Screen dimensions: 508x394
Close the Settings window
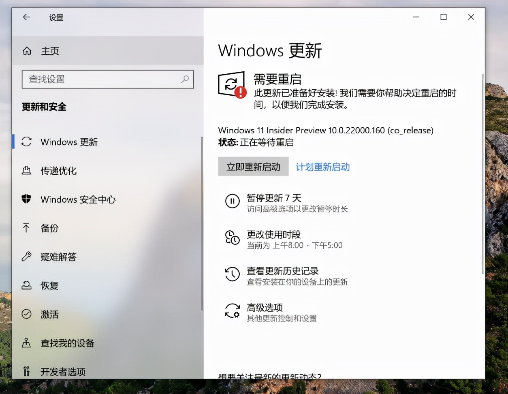pyautogui.click(x=471, y=17)
